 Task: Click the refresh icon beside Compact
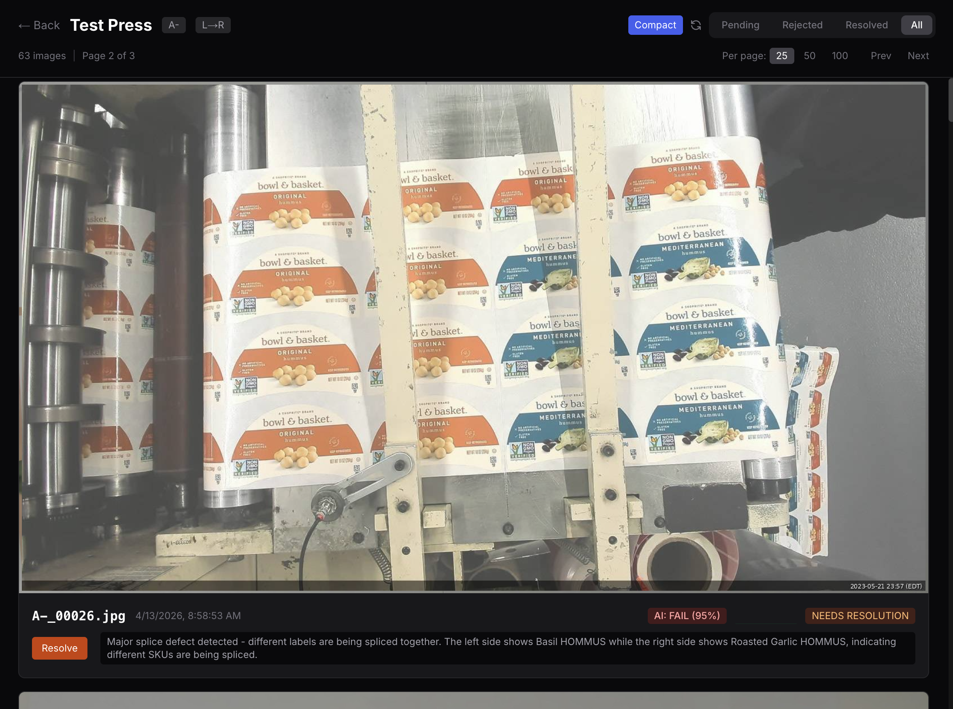coord(696,25)
